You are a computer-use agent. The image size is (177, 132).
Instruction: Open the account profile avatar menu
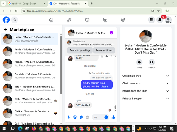coord(168,20)
